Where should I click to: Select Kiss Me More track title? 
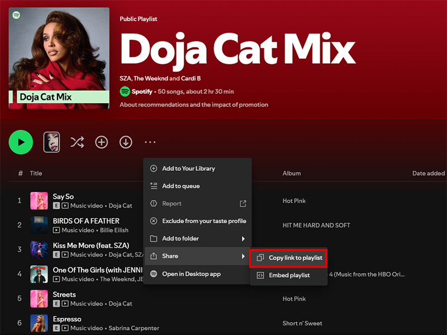coord(91,246)
